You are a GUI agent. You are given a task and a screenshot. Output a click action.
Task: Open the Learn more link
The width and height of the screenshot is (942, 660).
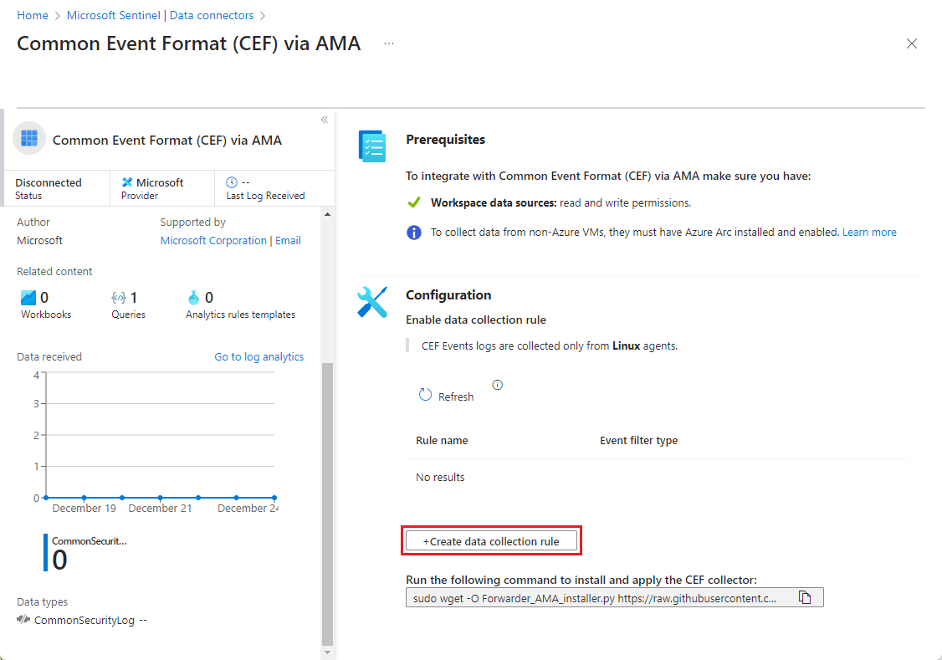pos(869,233)
